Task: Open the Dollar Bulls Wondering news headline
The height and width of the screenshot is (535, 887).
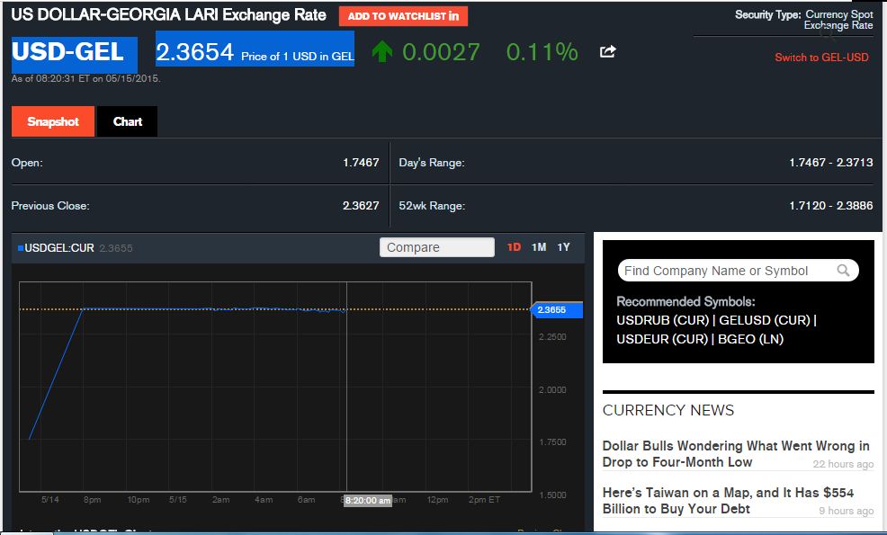Action: click(735, 453)
